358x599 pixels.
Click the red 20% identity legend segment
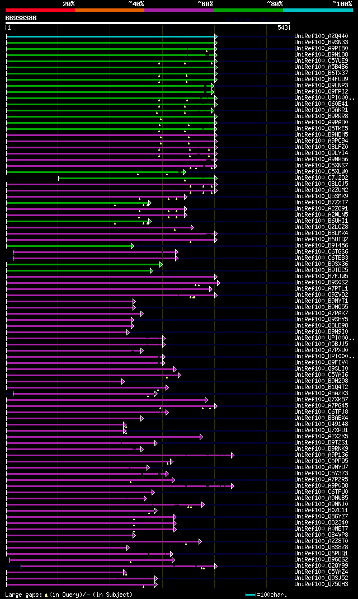tap(40, 10)
